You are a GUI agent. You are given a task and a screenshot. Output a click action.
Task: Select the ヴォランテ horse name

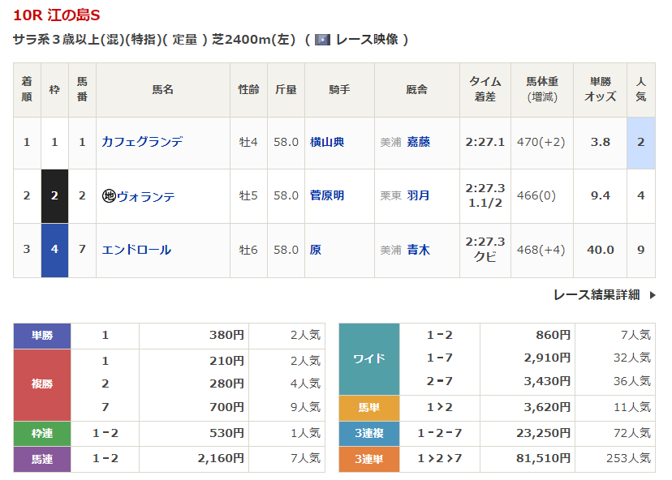[146, 196]
